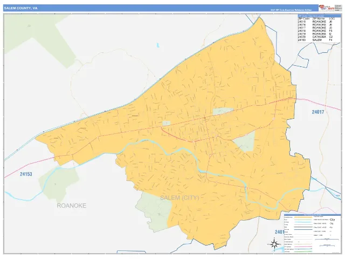The height and width of the screenshot is (259, 345).
Task: Click the light blue water swatch in legend
Action: [303, 222]
